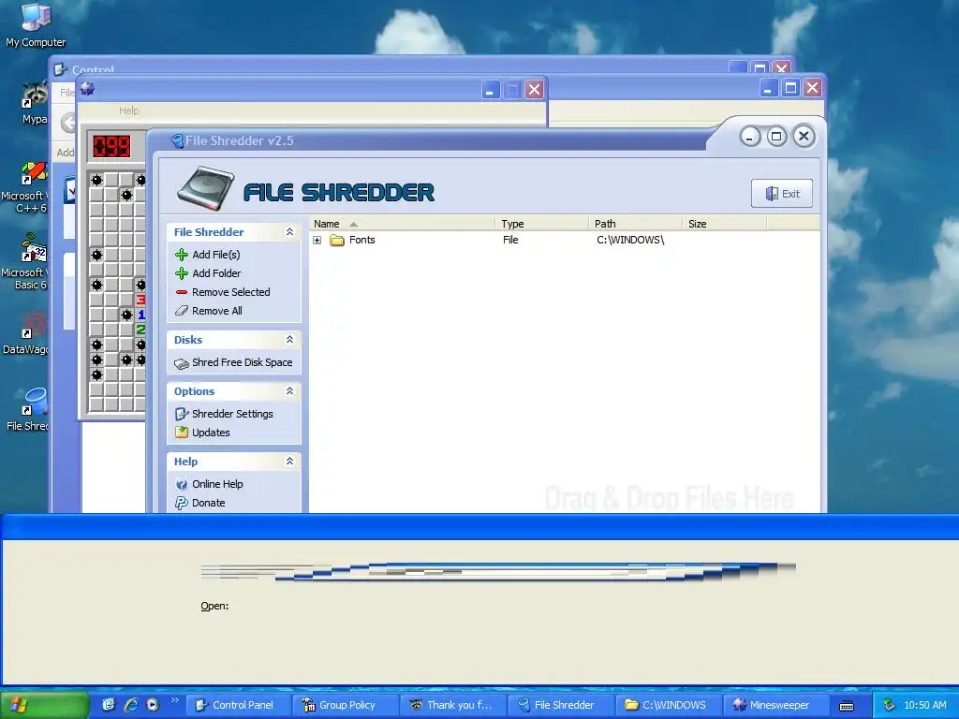The image size is (959, 719).
Task: Open the File Shredder desktop shortcut
Action: pos(29,410)
